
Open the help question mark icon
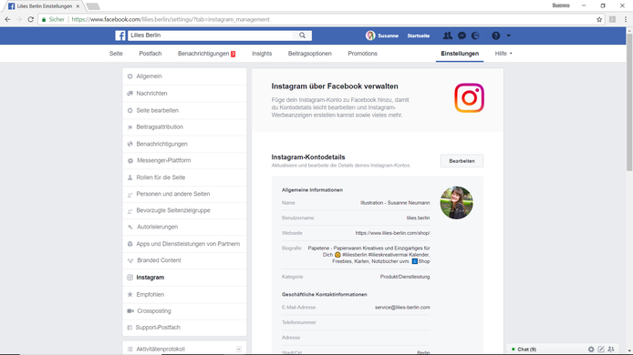(x=496, y=35)
